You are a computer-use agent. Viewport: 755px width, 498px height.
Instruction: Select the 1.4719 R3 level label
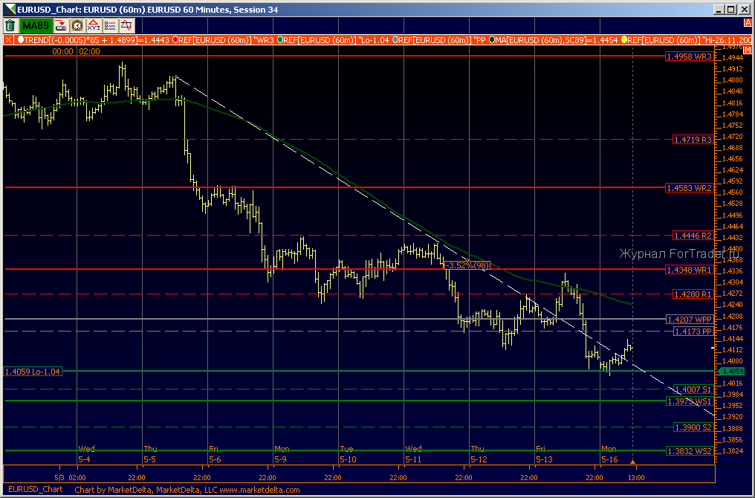693,140
